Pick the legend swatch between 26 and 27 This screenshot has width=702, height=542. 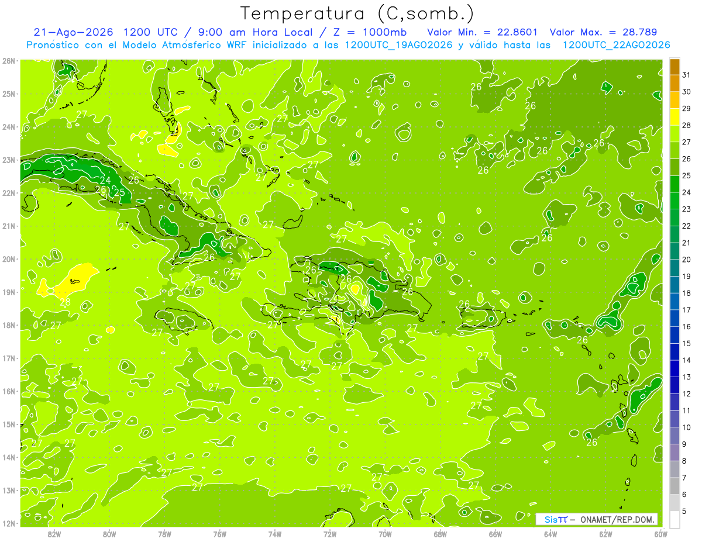[x=675, y=150]
